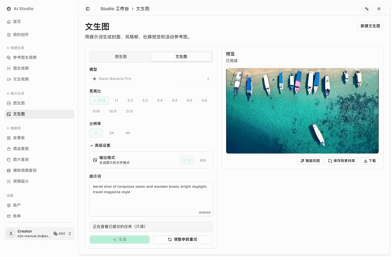392x257 pixels.
Task: Select the 9:16 aspect ratio
Action: click(96, 111)
